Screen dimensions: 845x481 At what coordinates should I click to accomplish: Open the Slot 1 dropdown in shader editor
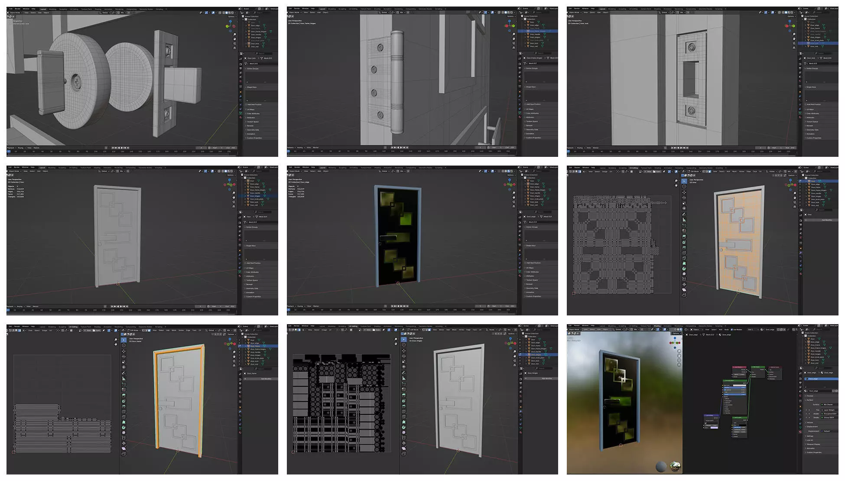pos(753,330)
